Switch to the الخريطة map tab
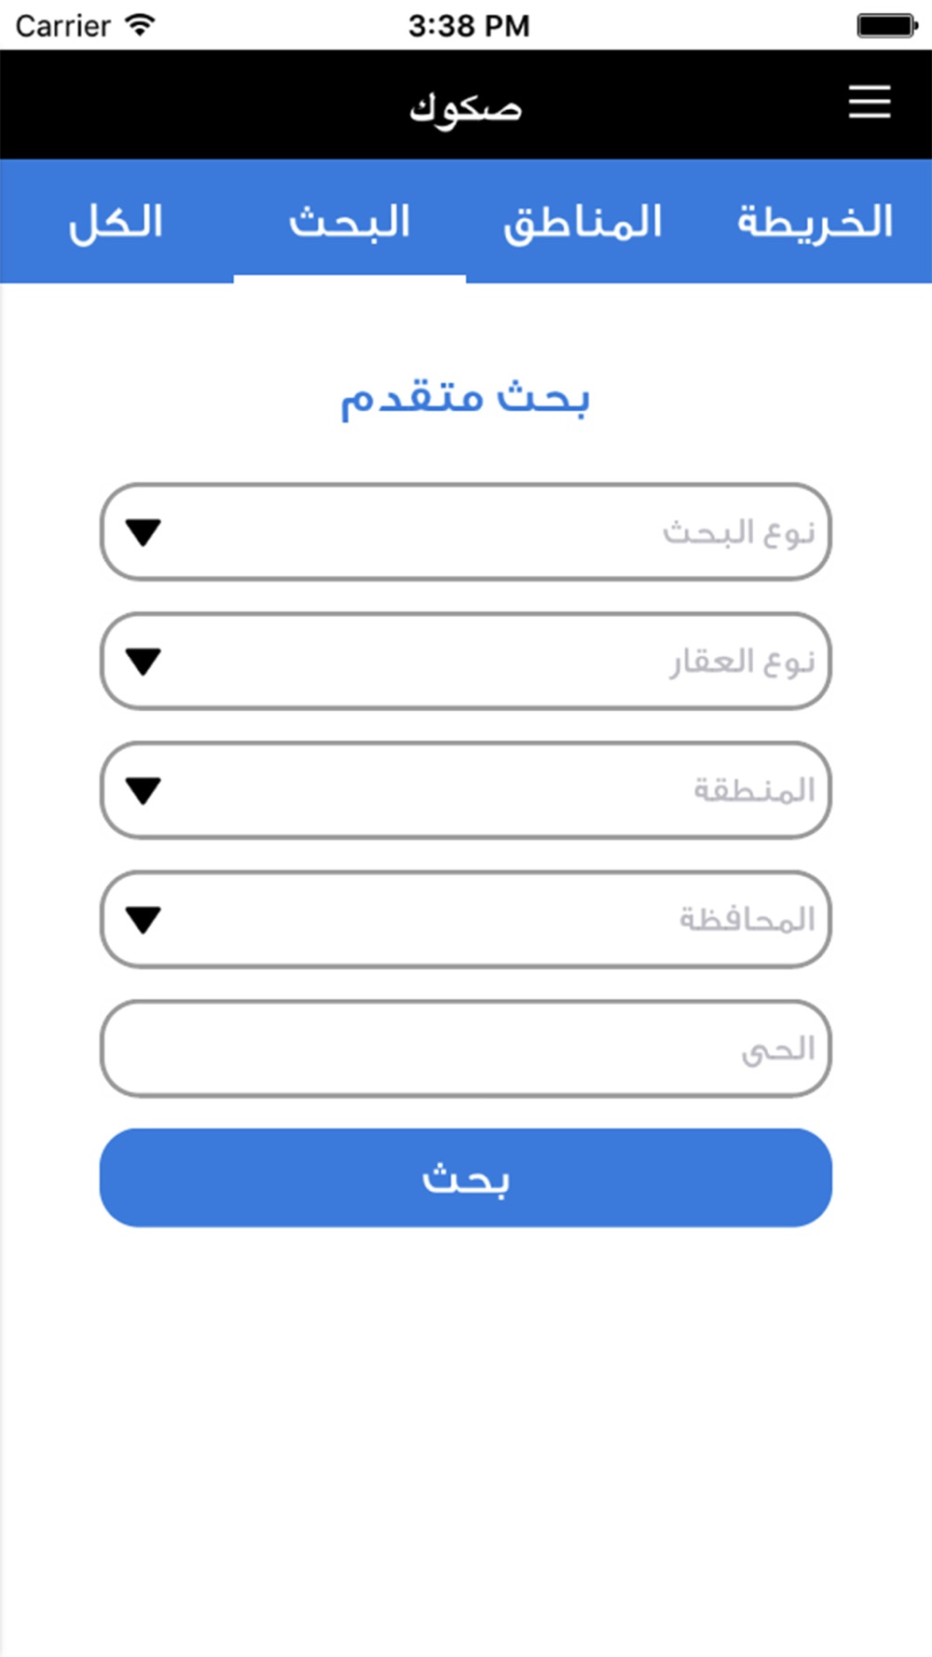The height and width of the screenshot is (1657, 932). [x=815, y=222]
